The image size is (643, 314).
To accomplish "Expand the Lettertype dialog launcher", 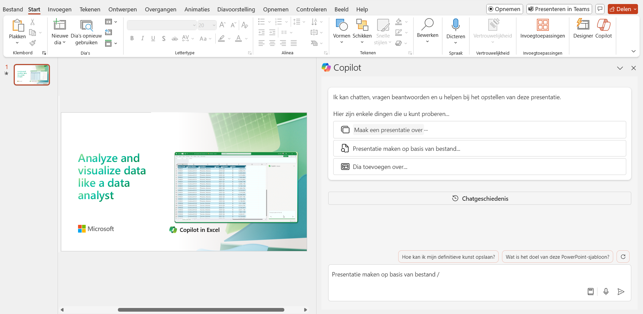I will pyautogui.click(x=249, y=53).
